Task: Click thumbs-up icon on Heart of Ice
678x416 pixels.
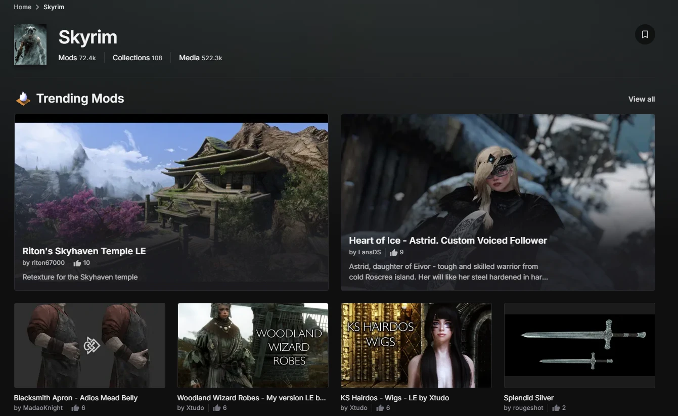Action: [394, 252]
